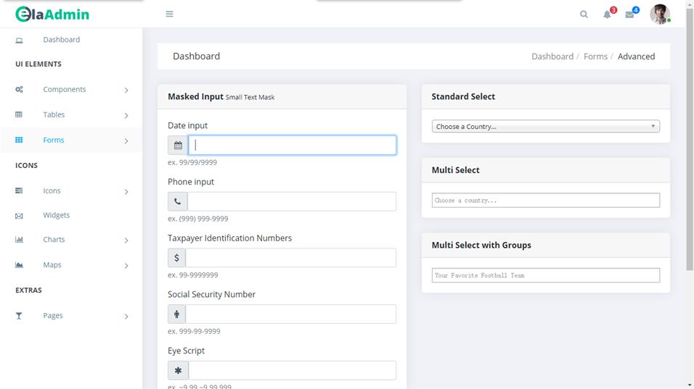Click the Multi Select country field
Viewport: 694px width, 389px height.
[545, 201]
